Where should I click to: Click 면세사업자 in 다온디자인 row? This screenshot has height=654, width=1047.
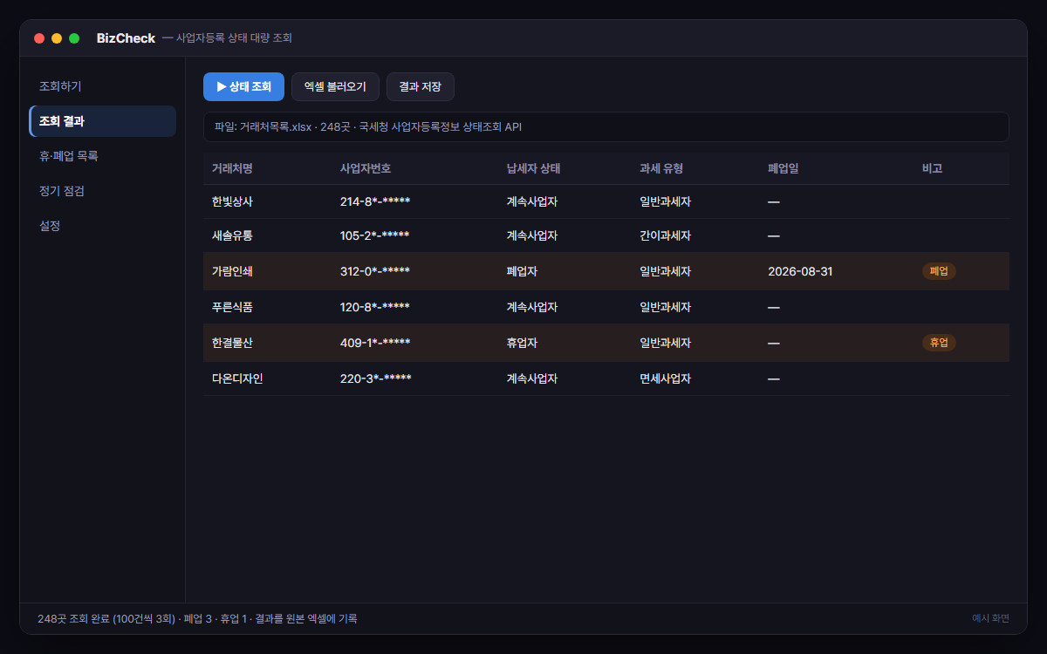pos(666,378)
